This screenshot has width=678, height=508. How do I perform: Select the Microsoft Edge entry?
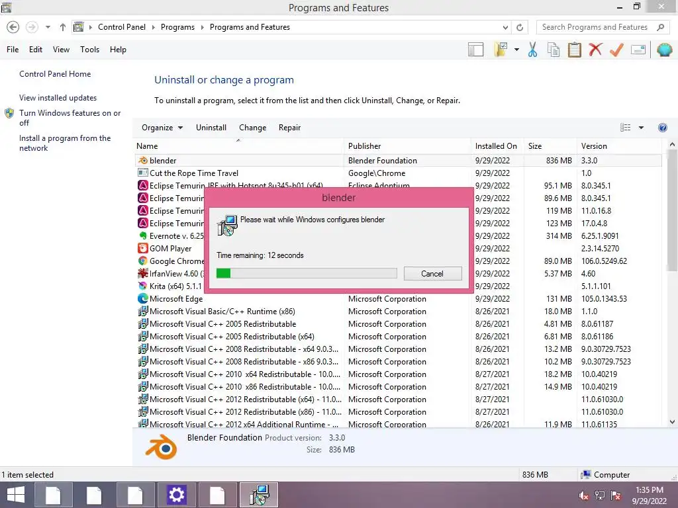[x=398, y=298]
